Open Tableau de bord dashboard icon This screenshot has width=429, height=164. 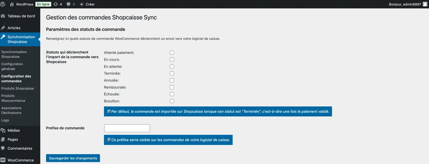tap(3, 16)
